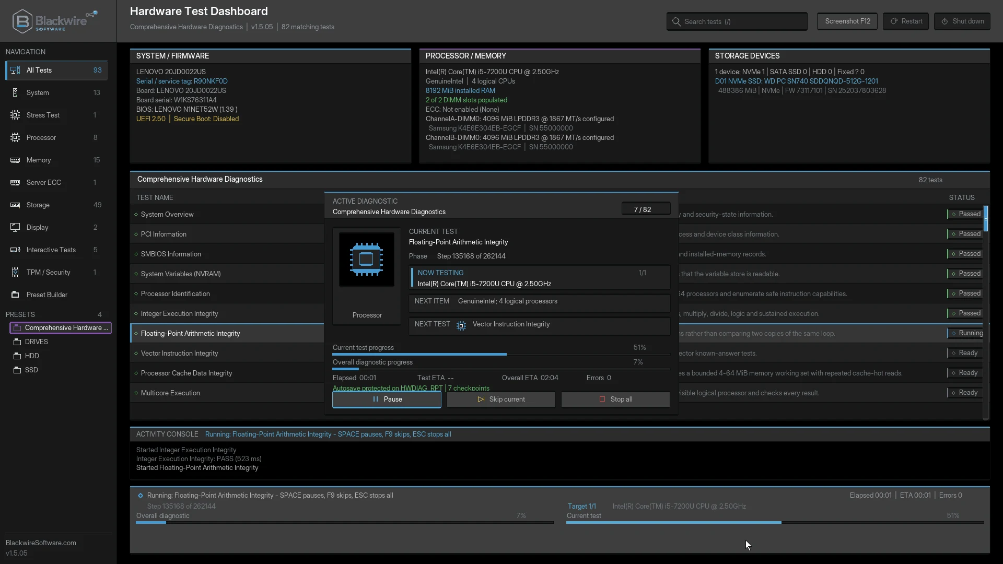Select the HDD preset
1003x564 pixels.
coord(61,356)
